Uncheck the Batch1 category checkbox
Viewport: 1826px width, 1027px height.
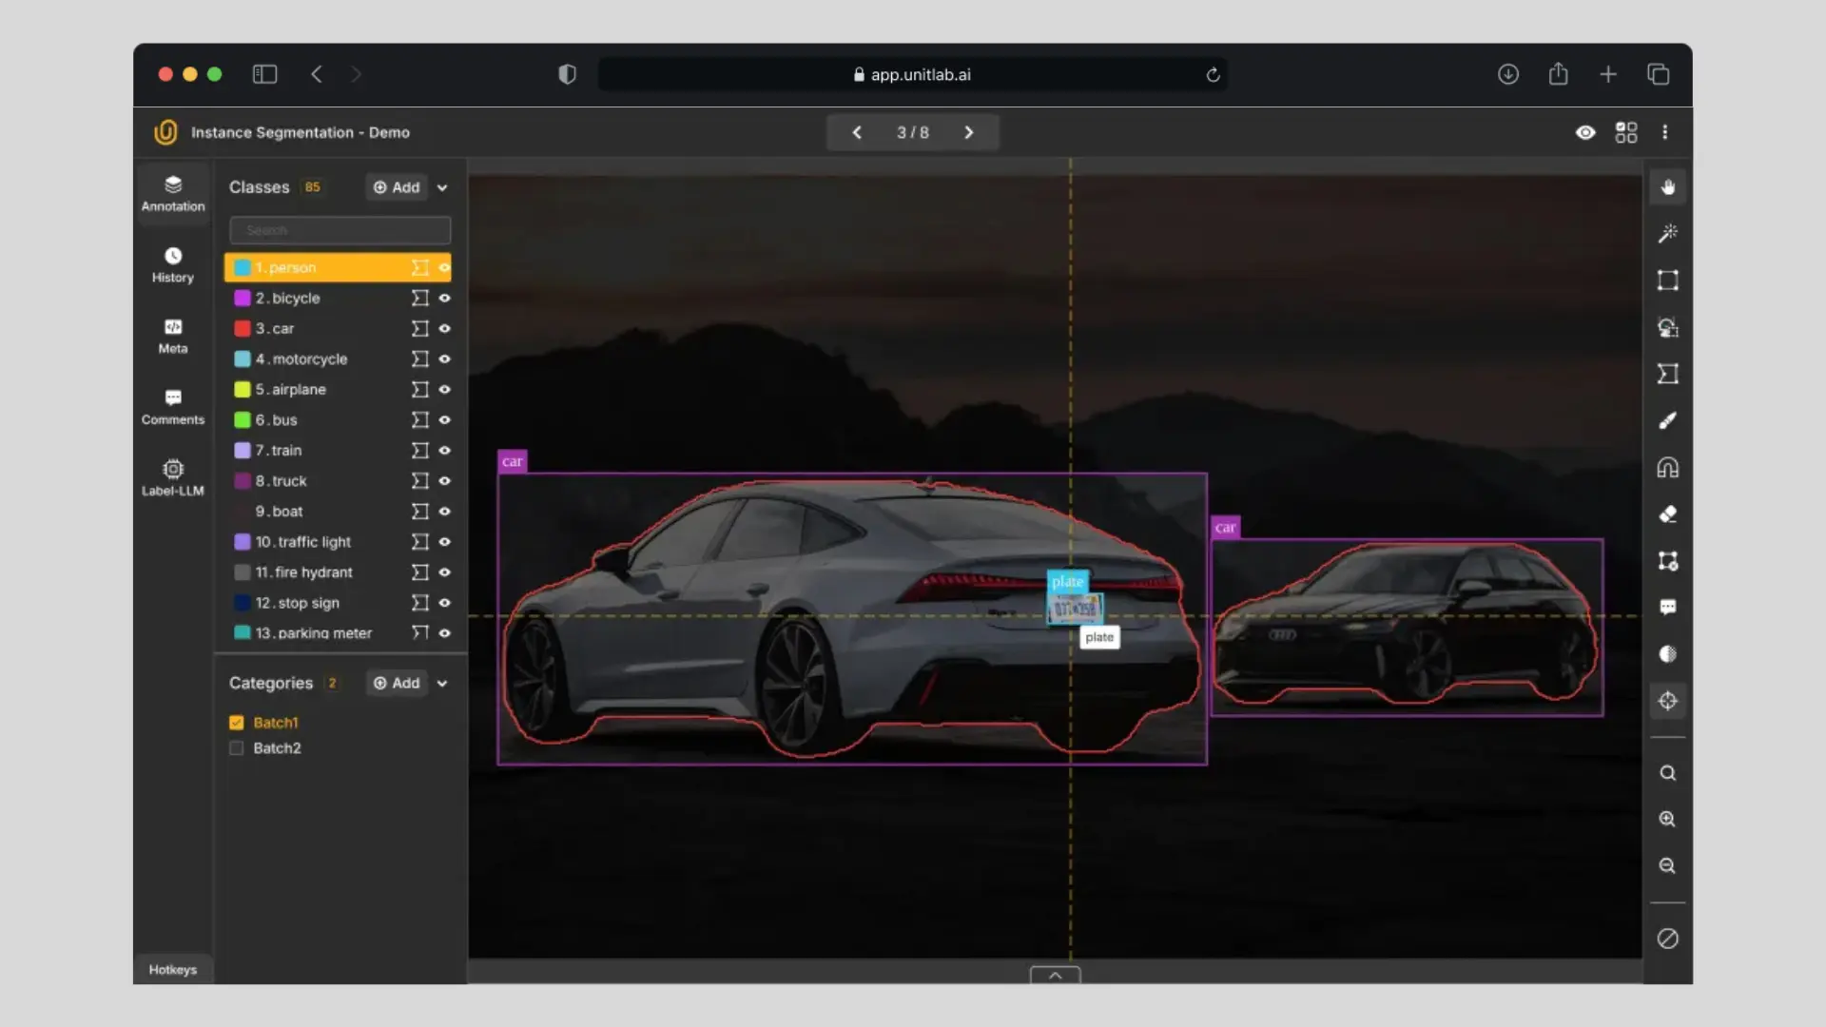pos(237,723)
